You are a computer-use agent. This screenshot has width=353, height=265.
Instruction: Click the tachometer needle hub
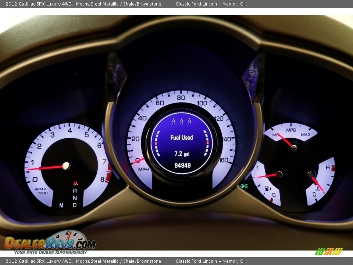point(66,166)
